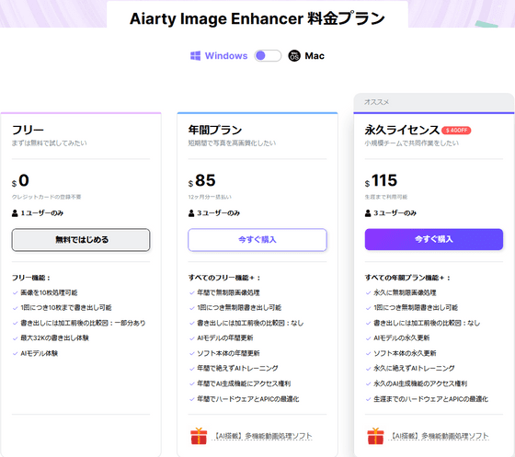Viewport: 515px width, 457px height.
Task: Choose the Mac platform label
Action: click(x=315, y=56)
